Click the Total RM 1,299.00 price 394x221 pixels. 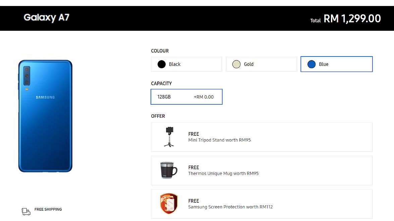pos(345,19)
